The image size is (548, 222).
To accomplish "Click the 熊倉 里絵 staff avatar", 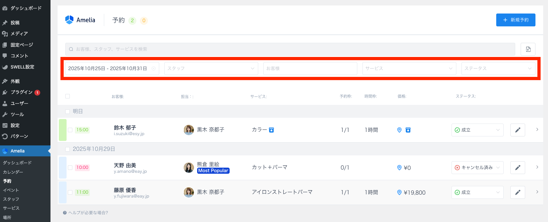I will click(x=189, y=168).
